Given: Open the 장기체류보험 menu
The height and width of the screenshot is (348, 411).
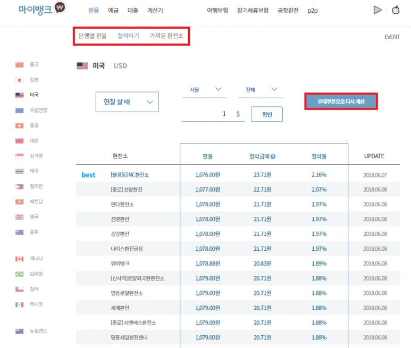Looking at the screenshot, I should tap(253, 11).
